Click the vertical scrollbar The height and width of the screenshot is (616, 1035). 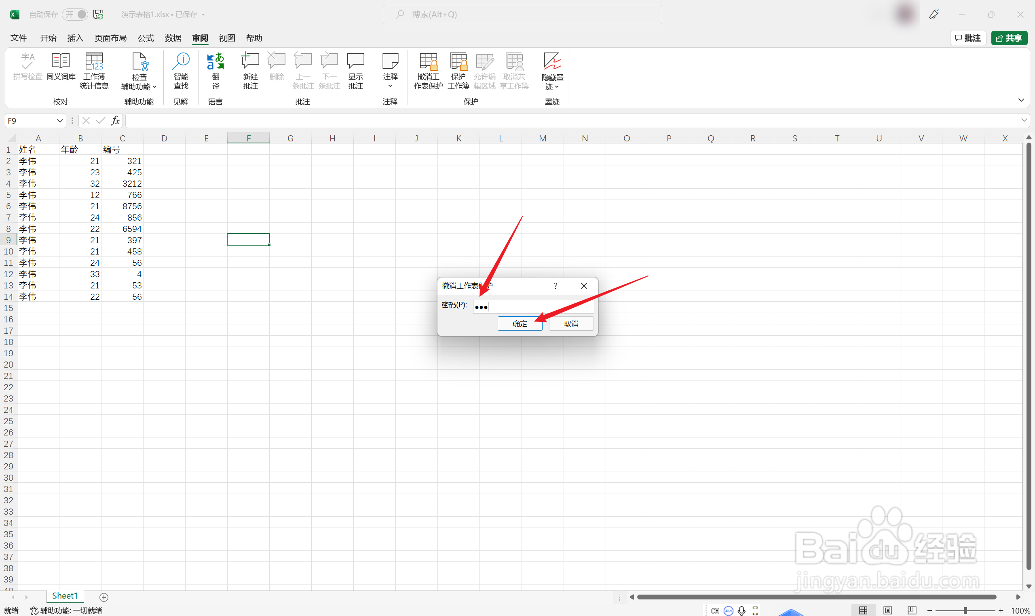1029,356
